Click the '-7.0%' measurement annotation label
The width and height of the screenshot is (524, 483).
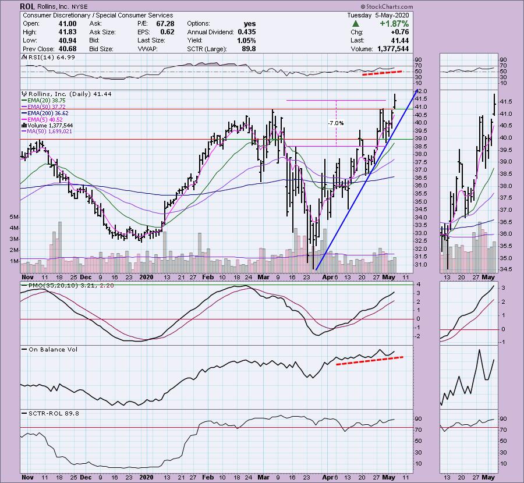tap(336, 123)
